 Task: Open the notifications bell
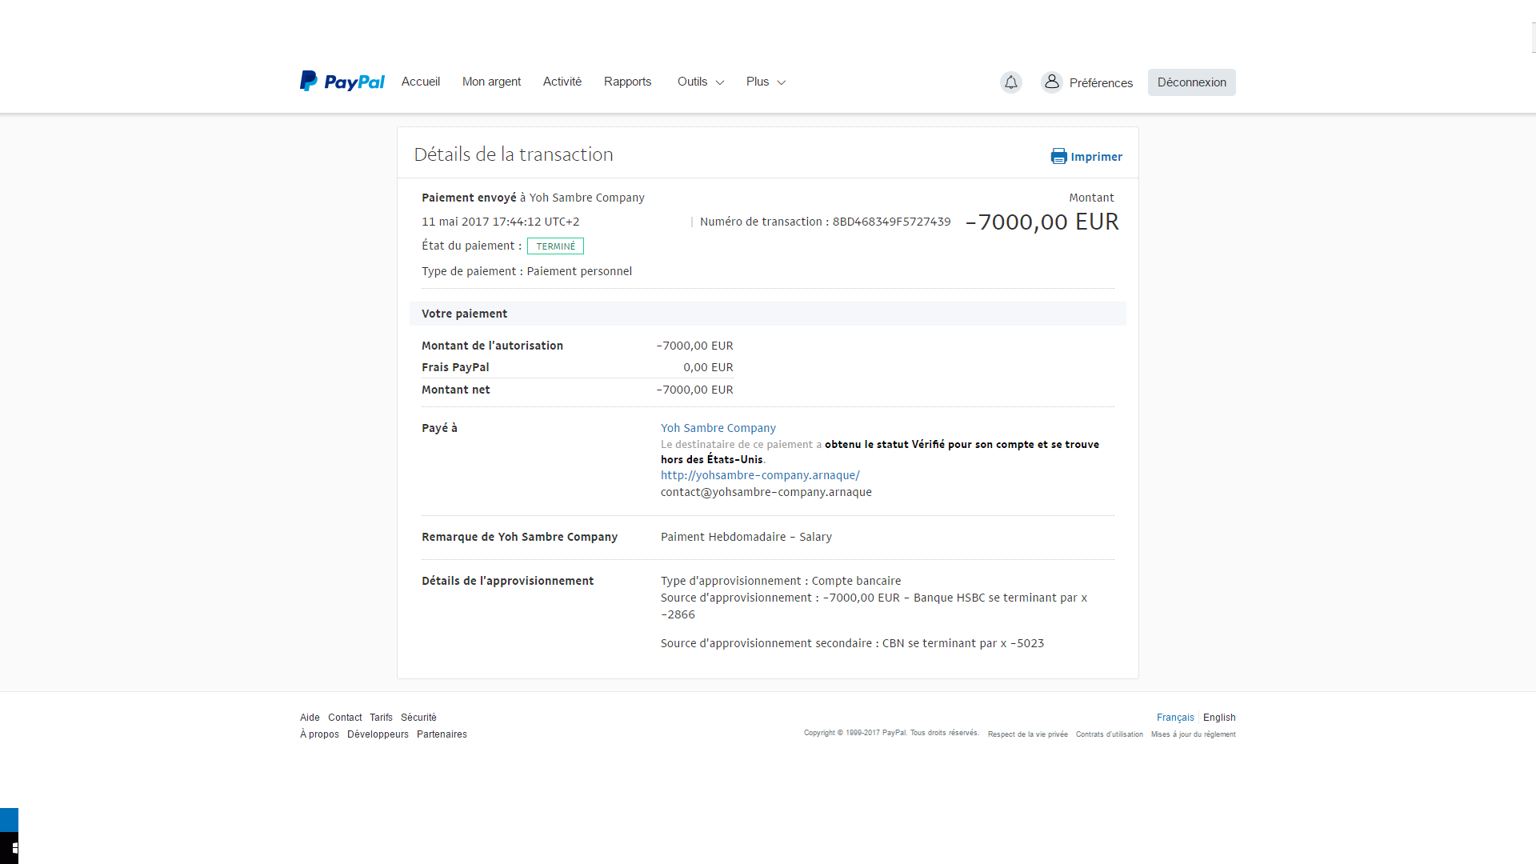coord(1011,82)
